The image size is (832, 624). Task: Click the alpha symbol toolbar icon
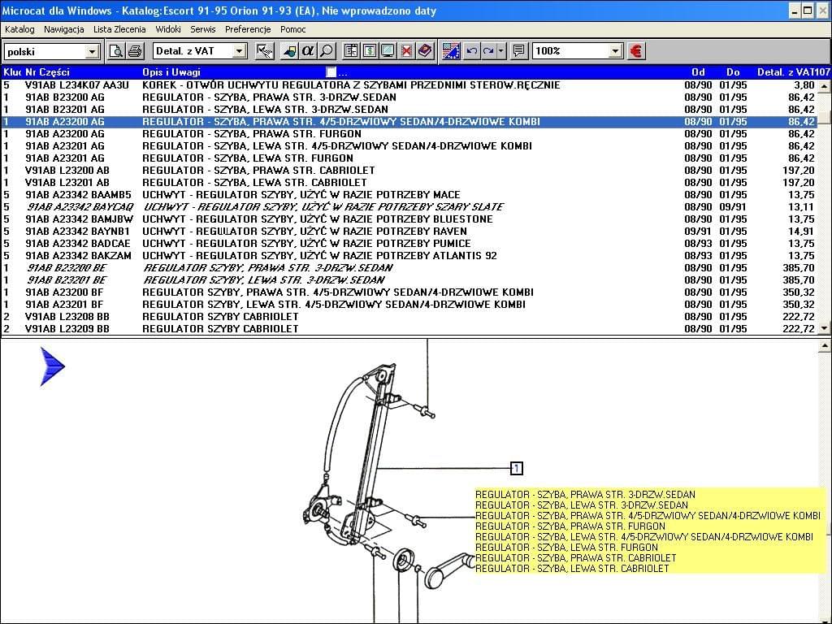point(308,51)
